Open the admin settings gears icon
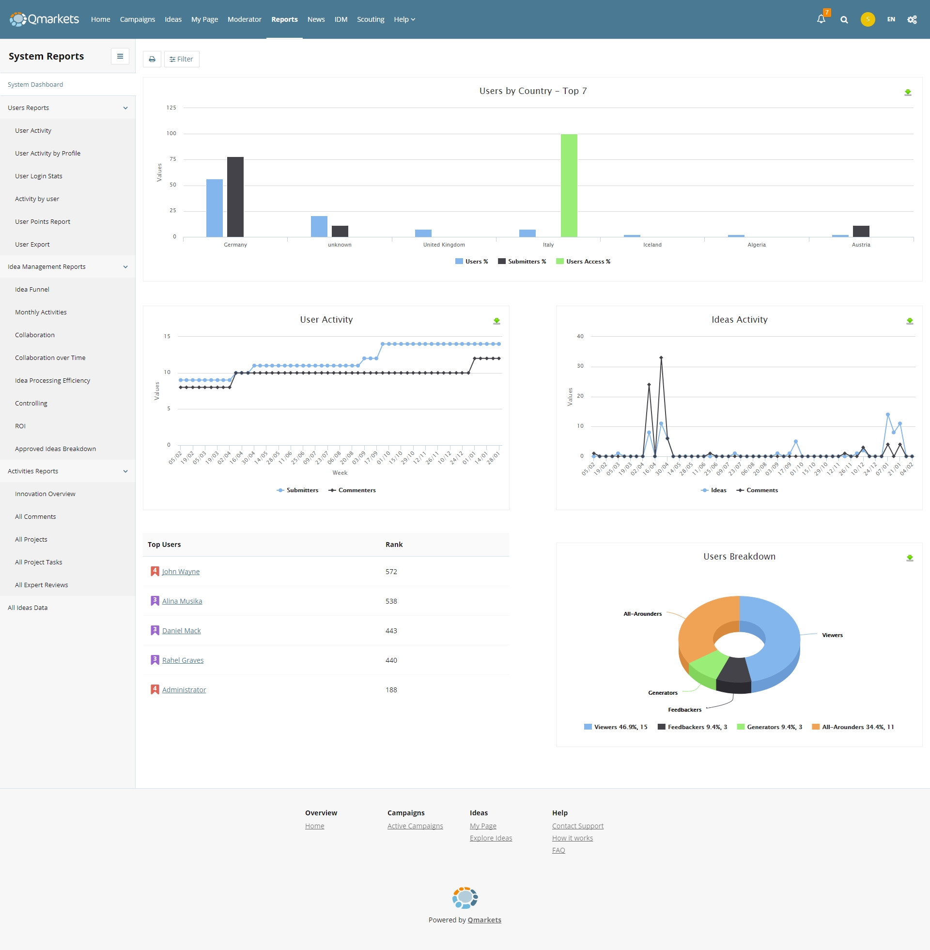Image resolution: width=930 pixels, height=950 pixels. [912, 19]
